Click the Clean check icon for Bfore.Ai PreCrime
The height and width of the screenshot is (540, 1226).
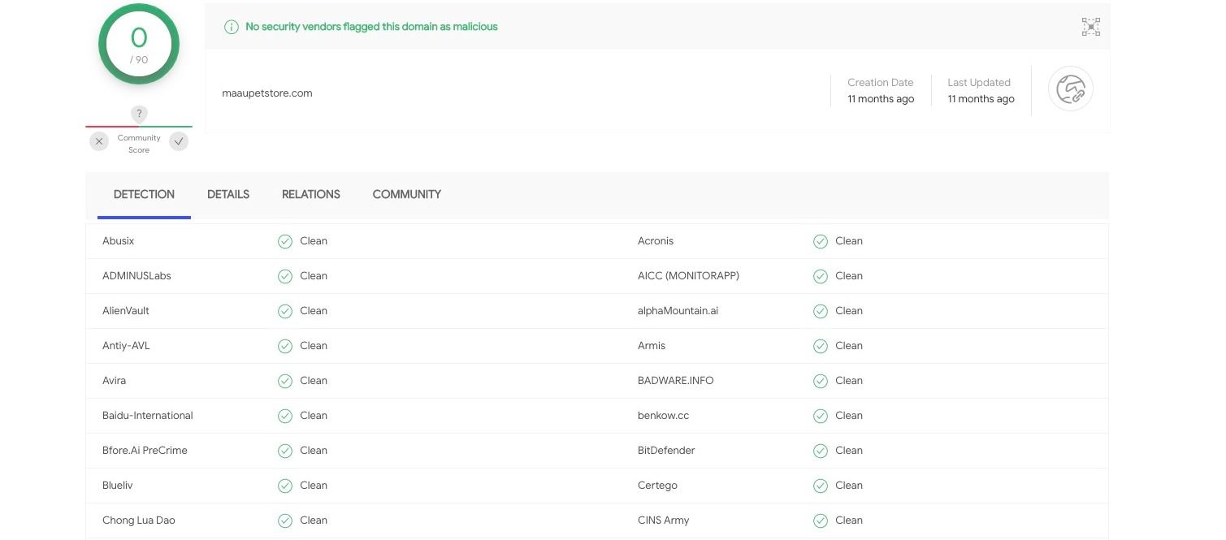click(285, 451)
